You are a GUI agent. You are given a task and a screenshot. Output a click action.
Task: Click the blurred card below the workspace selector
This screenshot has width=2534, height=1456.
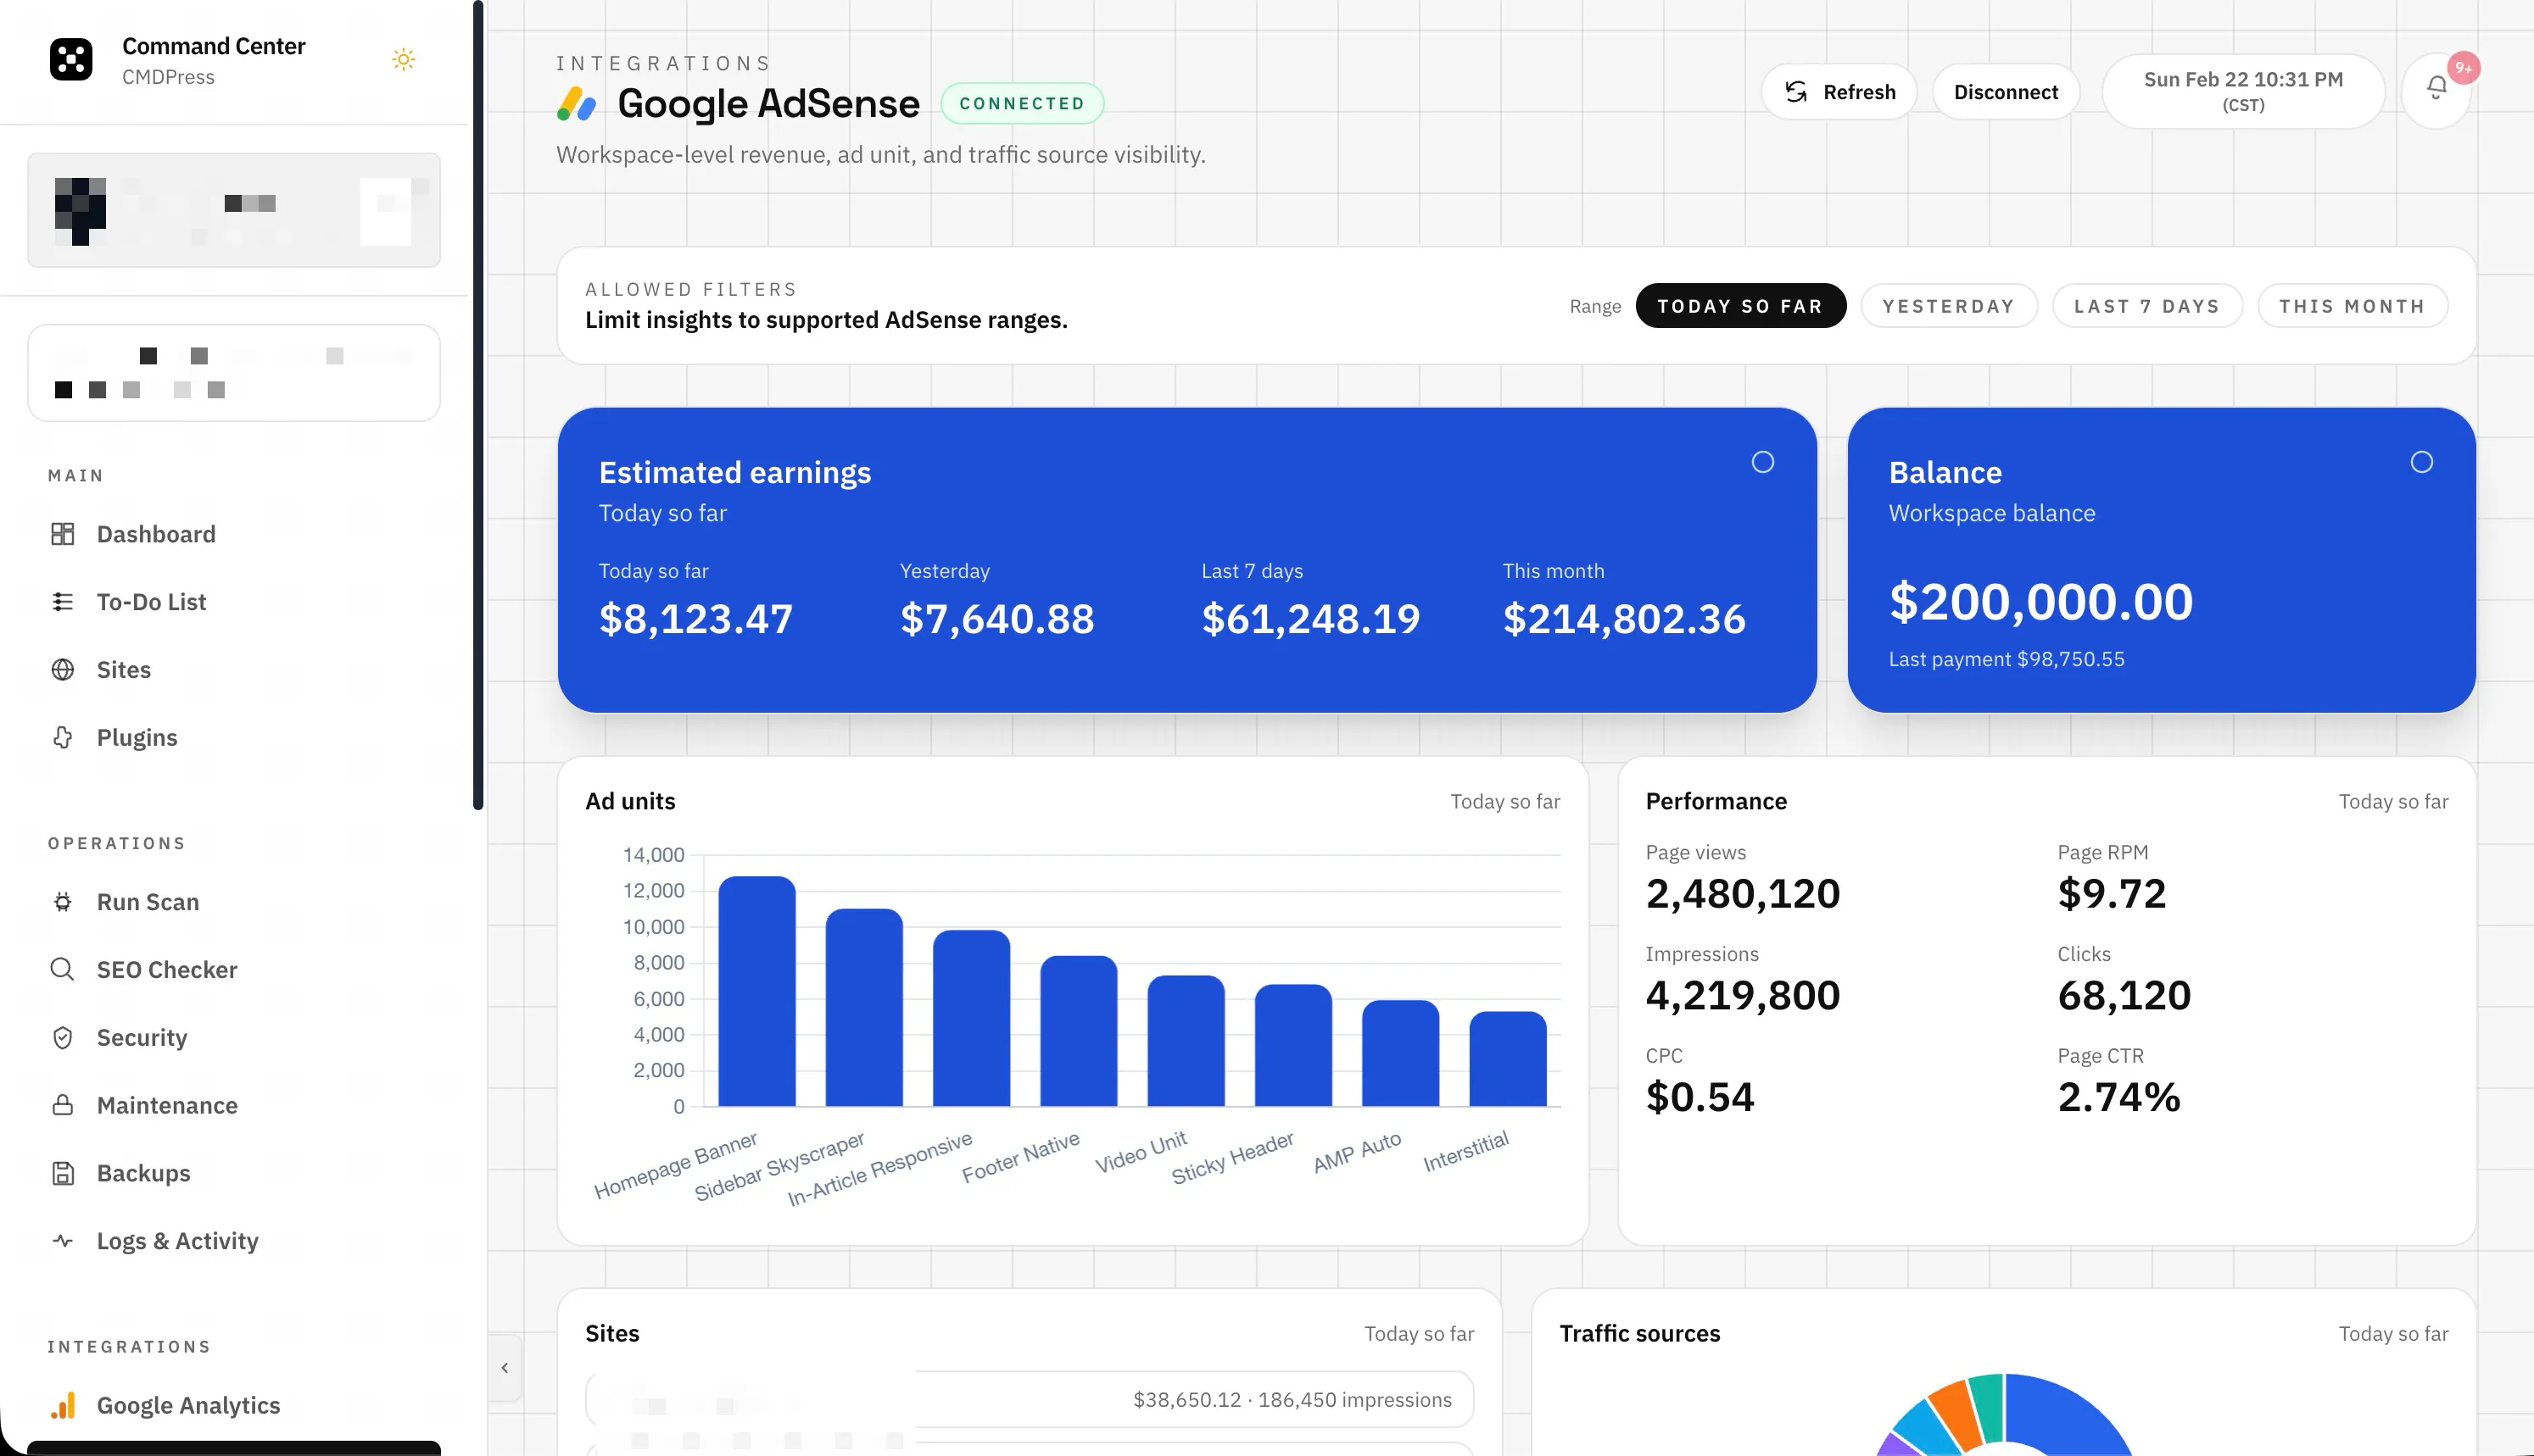[x=234, y=372]
